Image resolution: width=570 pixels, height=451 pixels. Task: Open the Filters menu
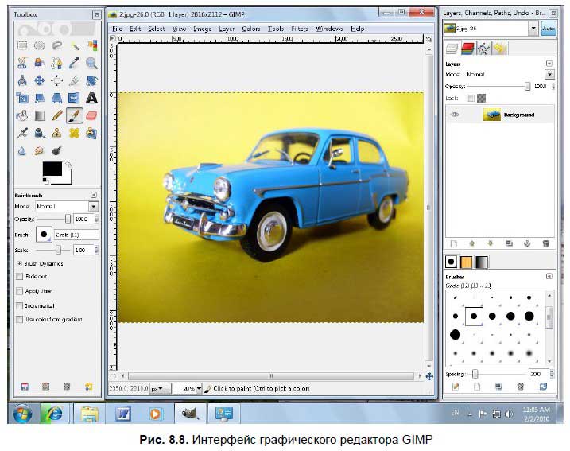click(x=299, y=29)
